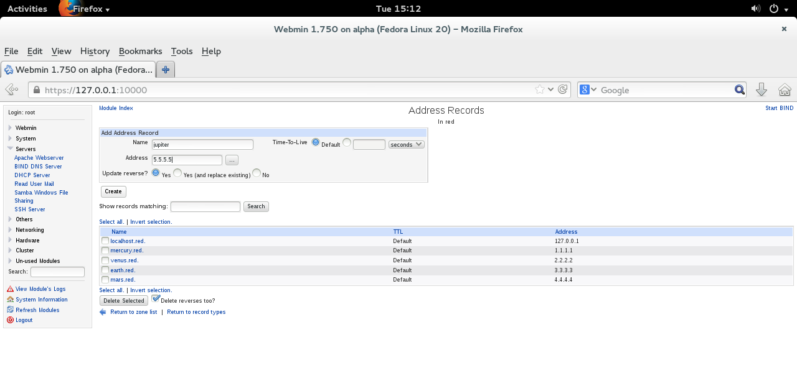Tick the checkbox for mercury.red.
Screen dimensions: 797x368
[x=105, y=251]
